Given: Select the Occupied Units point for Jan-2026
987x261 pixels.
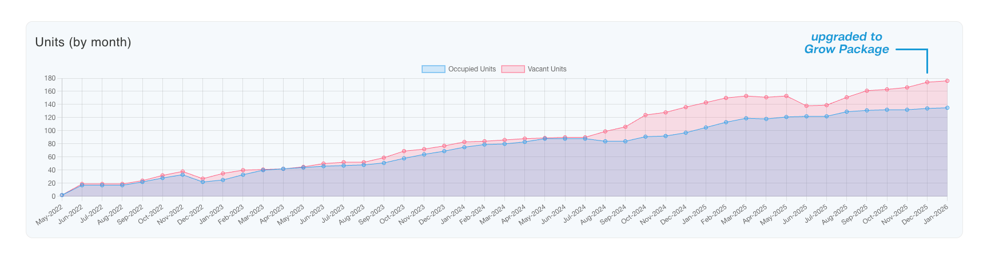Looking at the screenshot, I should tap(947, 108).
